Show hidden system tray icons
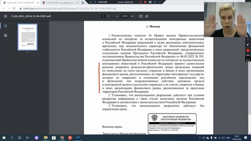Image resolution: width=251 pixels, height=141 pixels. (200, 138)
